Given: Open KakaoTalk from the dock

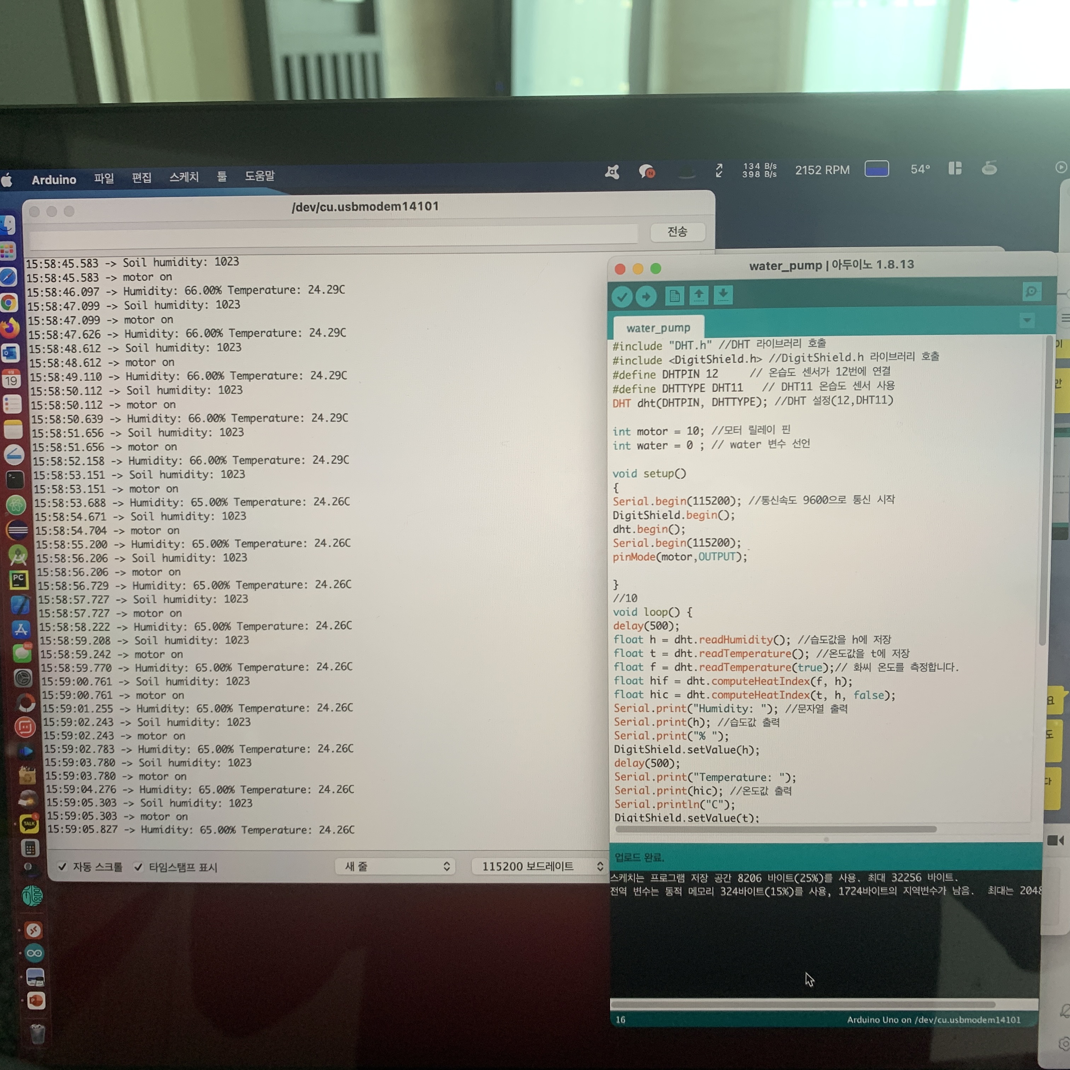Looking at the screenshot, I should pyautogui.click(x=29, y=823).
